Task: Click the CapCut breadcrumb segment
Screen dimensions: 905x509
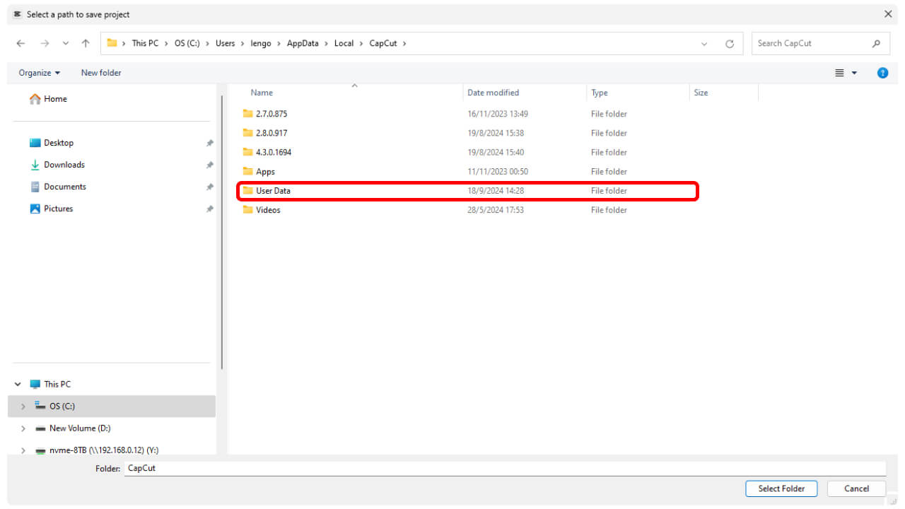Action: coord(383,43)
